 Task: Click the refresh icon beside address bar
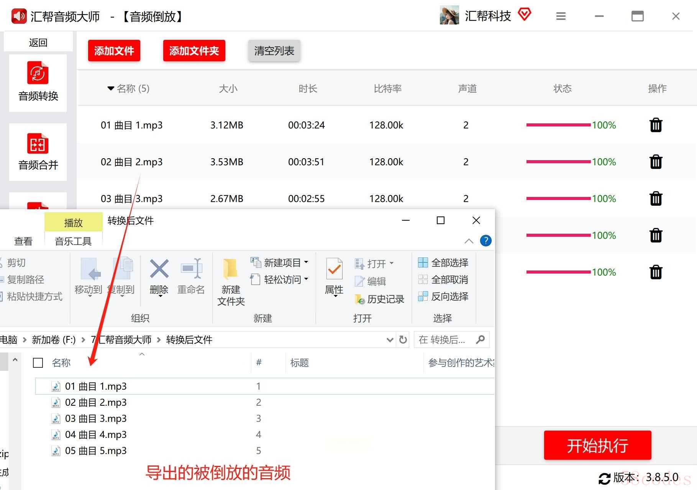tap(403, 340)
